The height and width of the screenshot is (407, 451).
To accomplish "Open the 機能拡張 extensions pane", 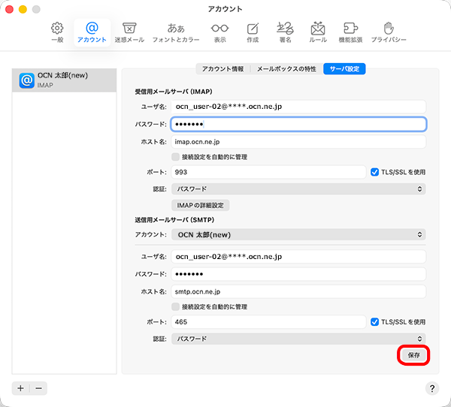I will point(350,32).
